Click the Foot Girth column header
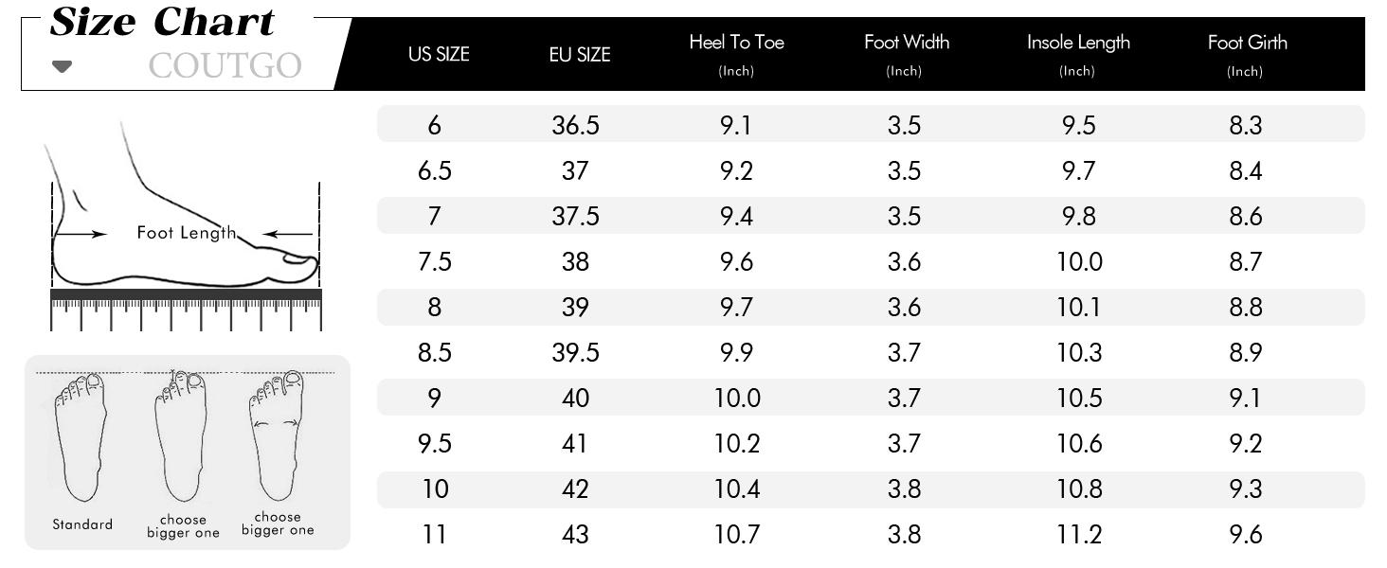This screenshot has width=1387, height=568. pyautogui.click(x=1247, y=43)
